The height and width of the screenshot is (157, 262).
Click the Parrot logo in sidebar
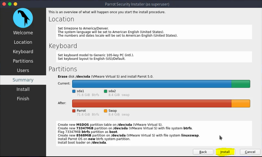pyautogui.click(x=23, y=18)
